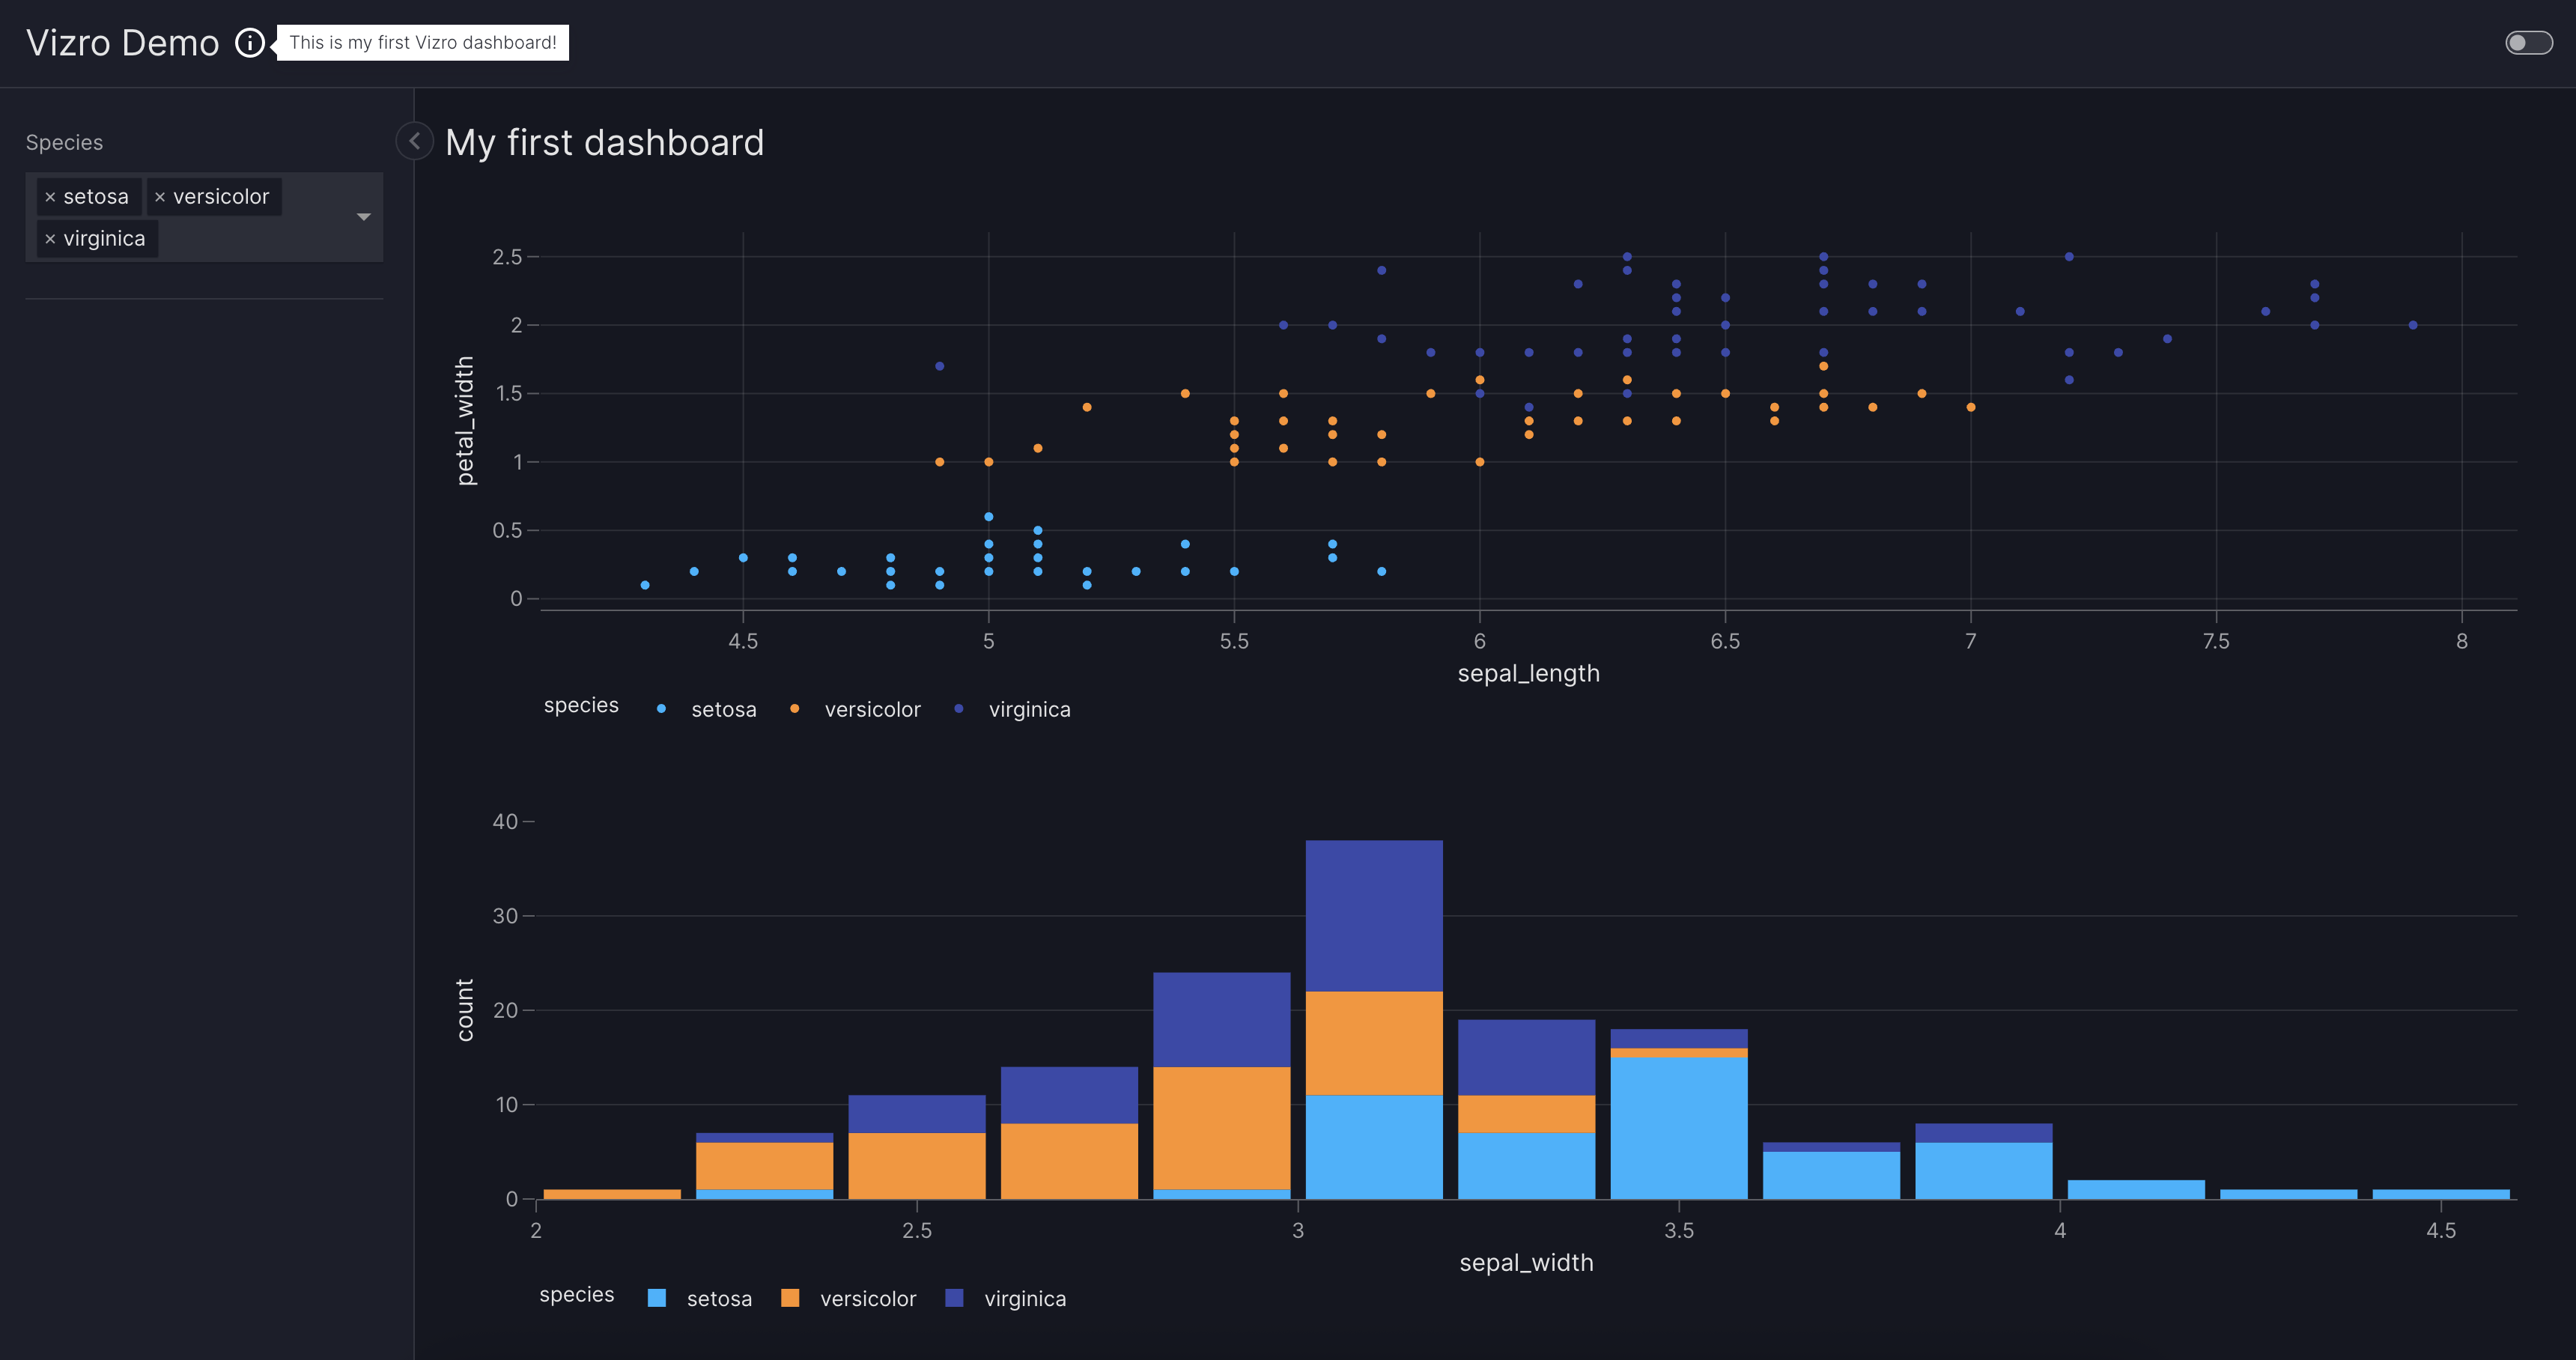Hide the virginica series via scatter legend
2576x1360 pixels.
(x=1029, y=709)
